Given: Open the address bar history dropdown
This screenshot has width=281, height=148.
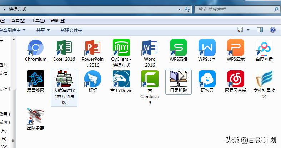Looking at the screenshot, I should tap(179, 10).
